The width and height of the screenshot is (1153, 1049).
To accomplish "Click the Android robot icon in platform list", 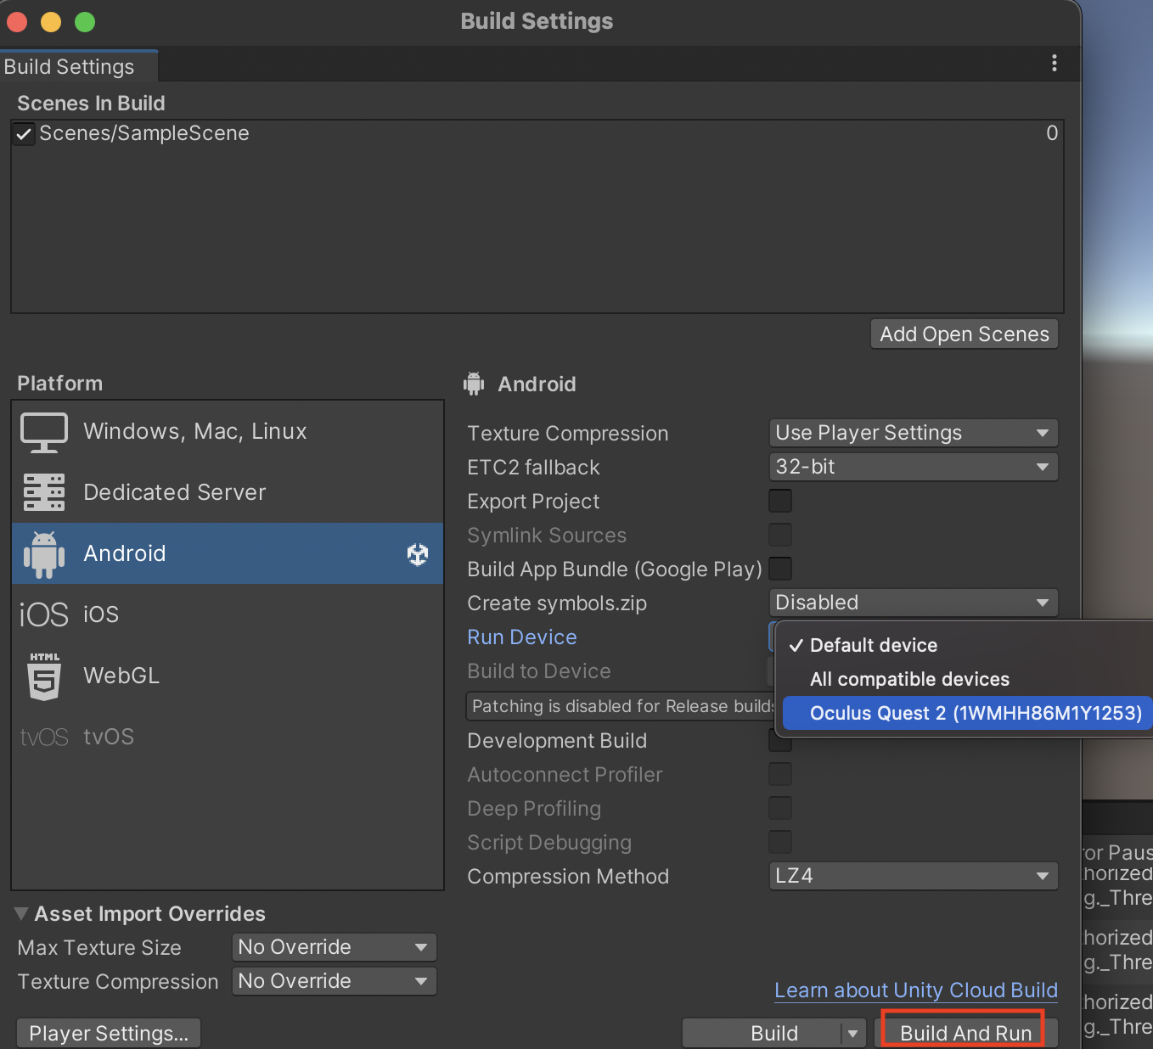I will click(x=44, y=554).
